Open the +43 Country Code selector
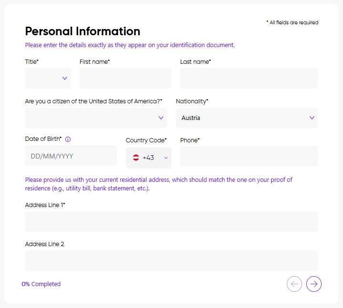 149,158
